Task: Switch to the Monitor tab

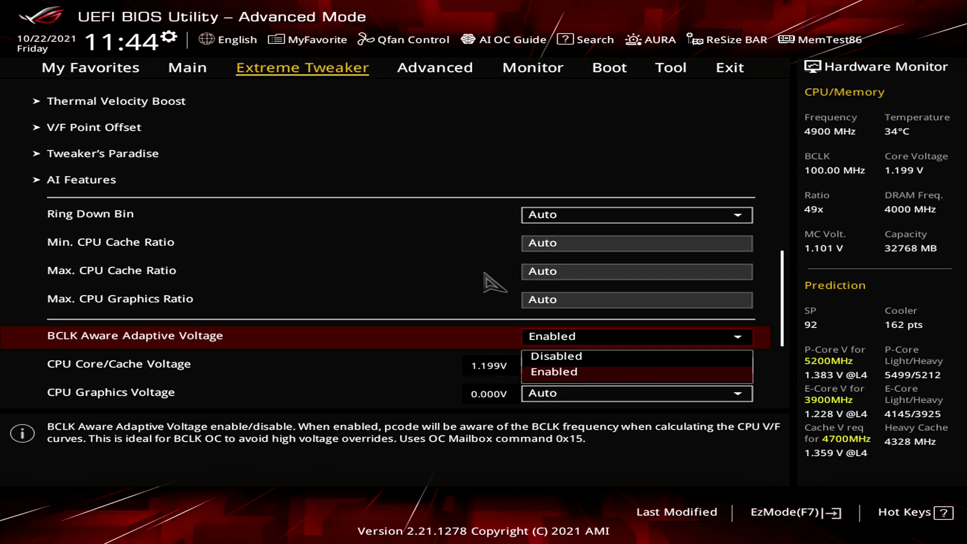Action: 532,67
